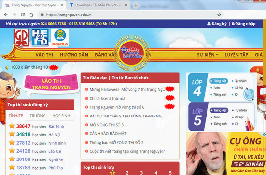Viewport: 266px width, 175px height.
Task: Select the TỈNH/TP tab
Action: 16,116
